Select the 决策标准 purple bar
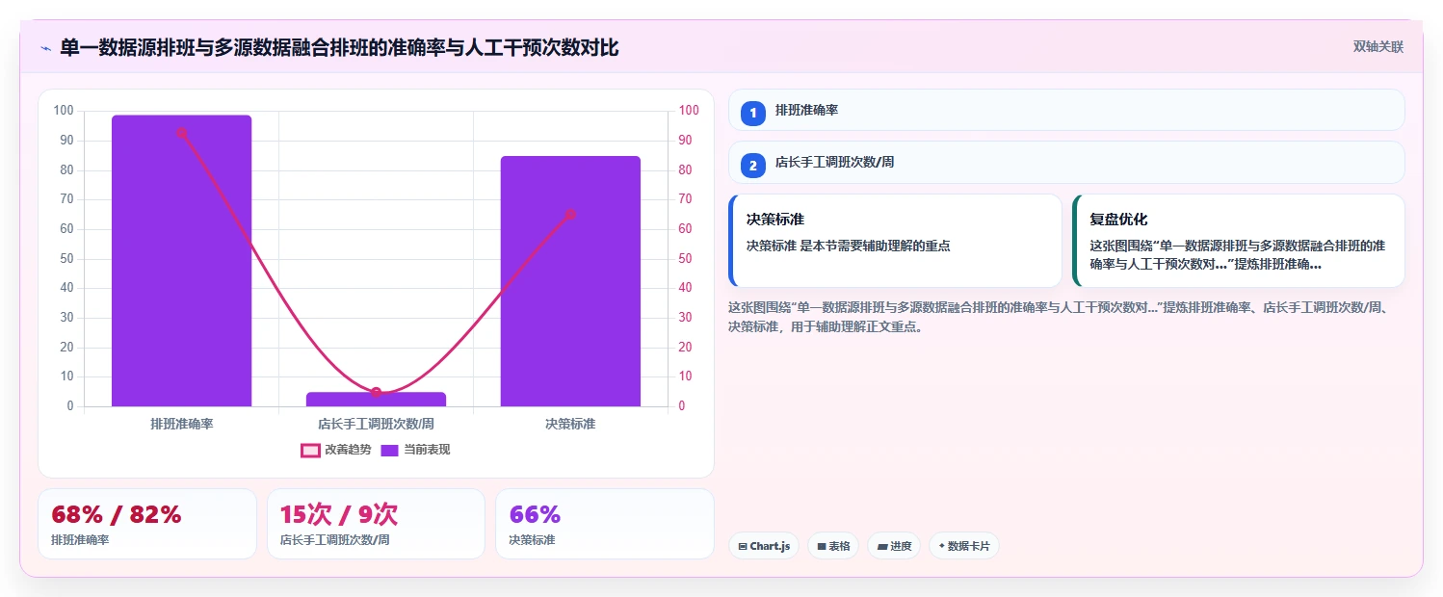 point(570,281)
